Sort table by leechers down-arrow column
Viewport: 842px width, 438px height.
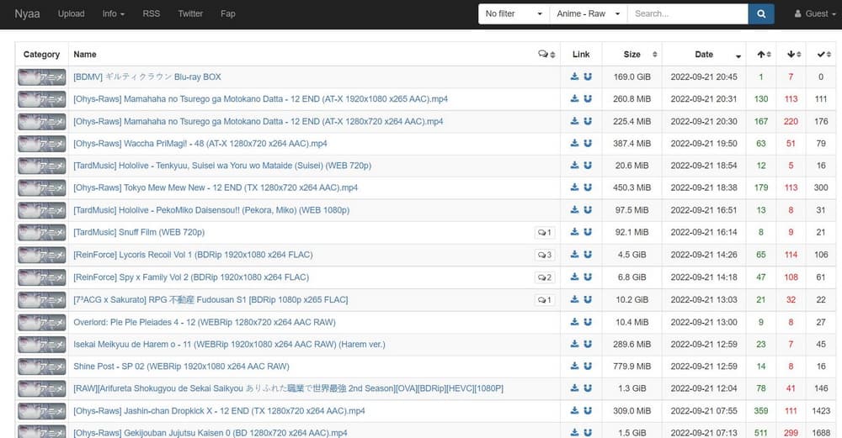[x=791, y=55]
